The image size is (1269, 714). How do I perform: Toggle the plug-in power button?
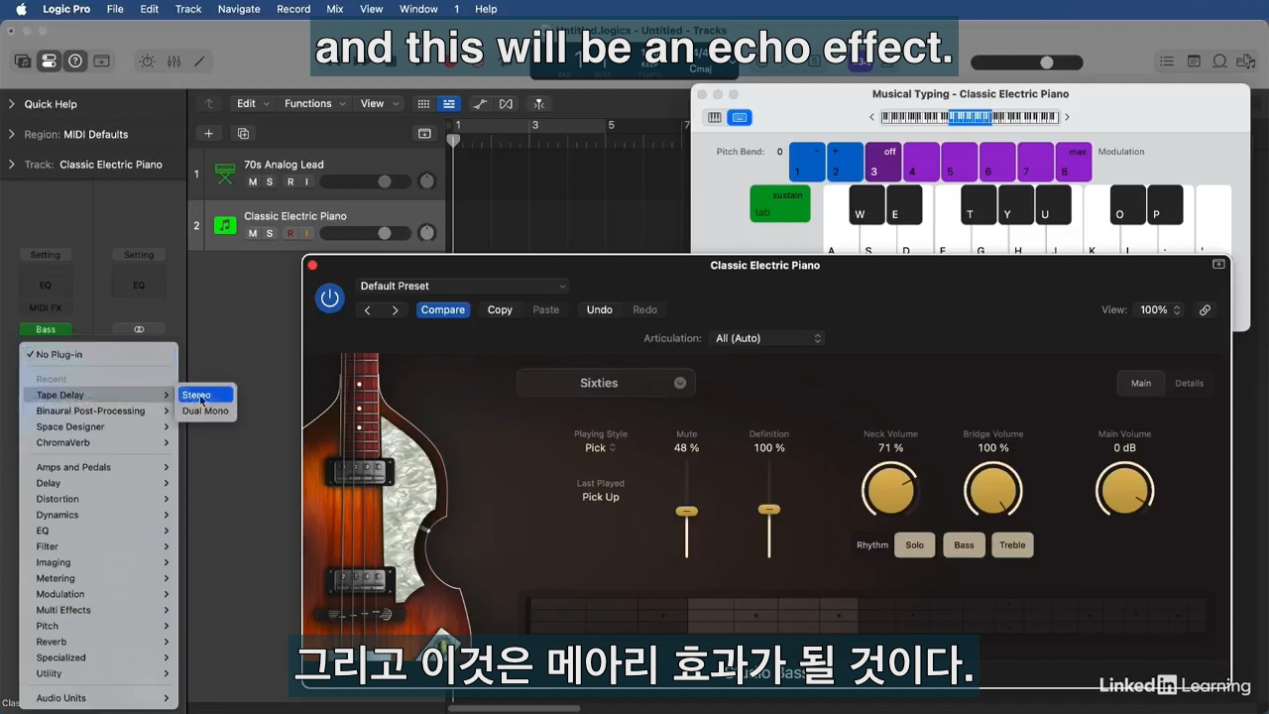(329, 297)
